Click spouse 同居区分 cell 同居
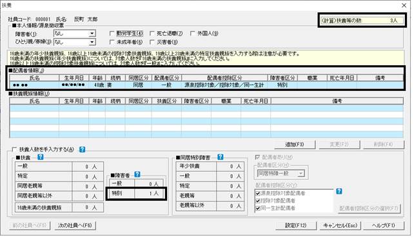 (139, 85)
